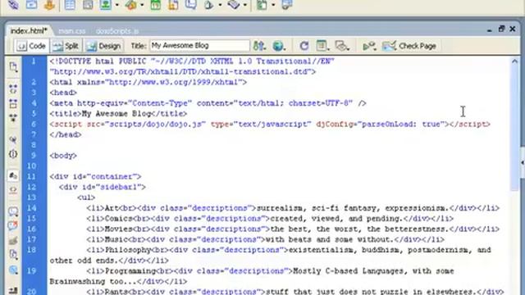
Task: Click the Check Page button
Action: click(409, 46)
